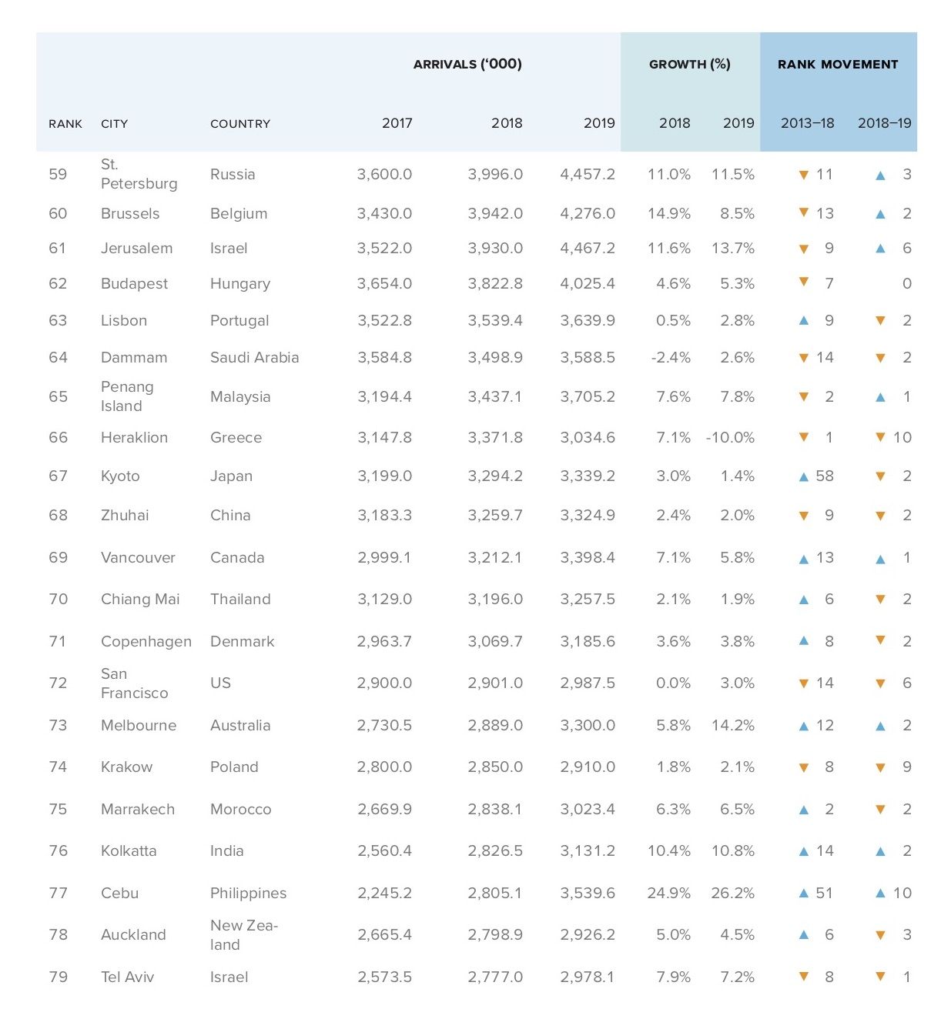Click the COUNTRY column header
951x1009 pixels.
click(x=240, y=124)
